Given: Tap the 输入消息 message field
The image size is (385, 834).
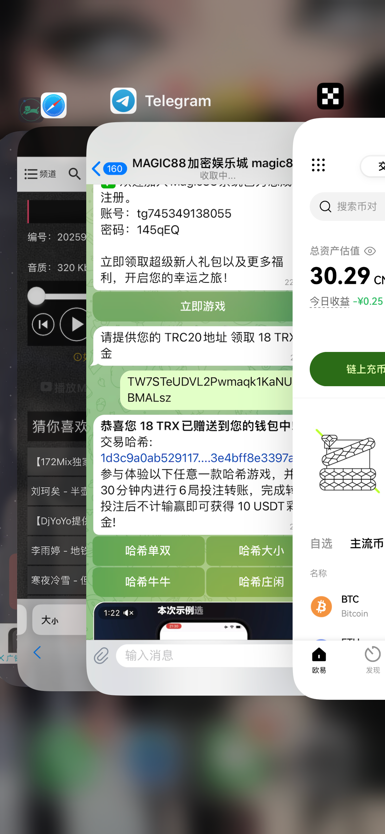Looking at the screenshot, I should pyautogui.click(x=205, y=655).
